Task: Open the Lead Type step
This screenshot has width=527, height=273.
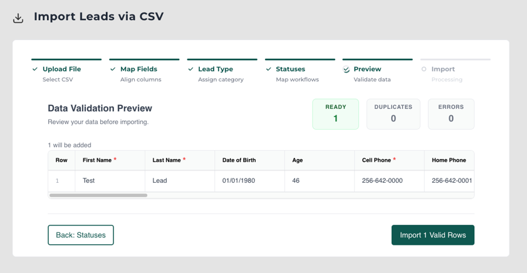Action: coord(222,71)
